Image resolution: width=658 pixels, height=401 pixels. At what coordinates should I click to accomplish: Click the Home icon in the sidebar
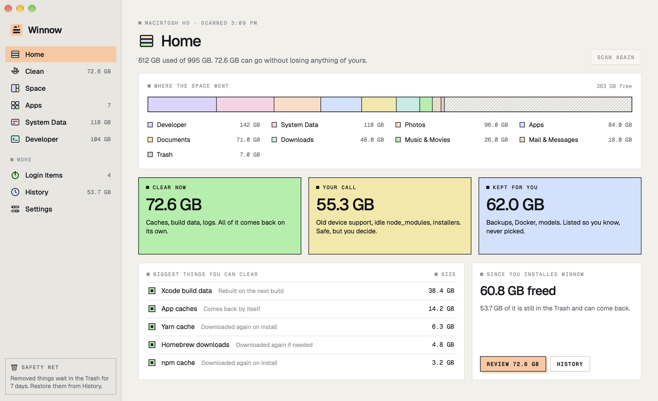[15, 54]
